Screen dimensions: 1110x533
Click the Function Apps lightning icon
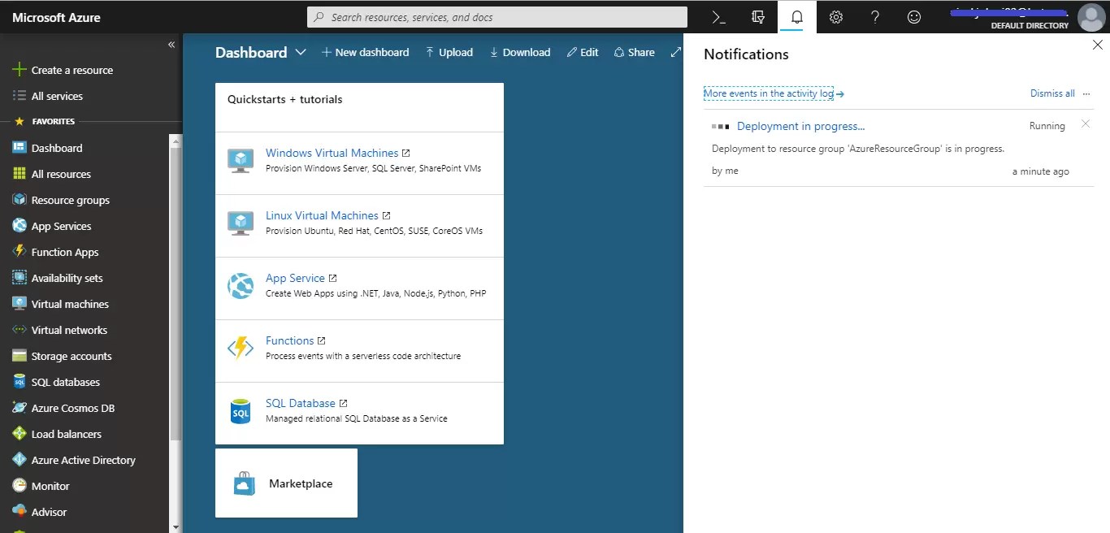(x=20, y=252)
